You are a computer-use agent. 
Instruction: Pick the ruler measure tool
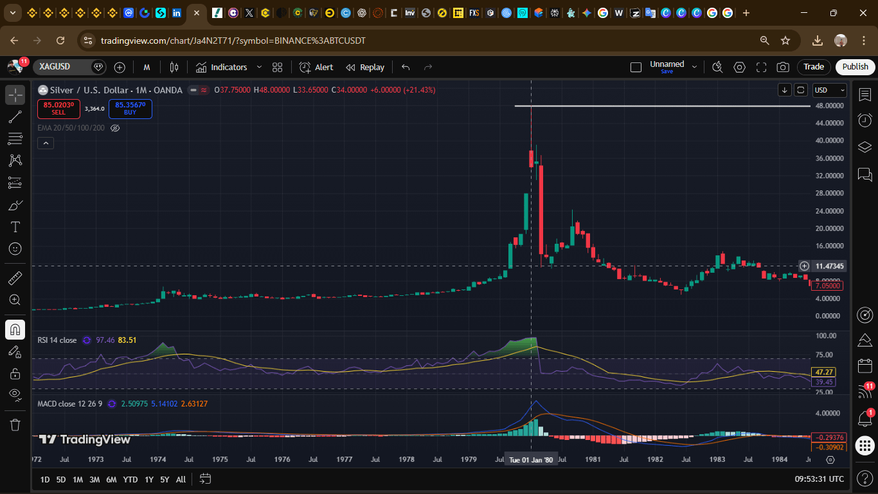15,278
